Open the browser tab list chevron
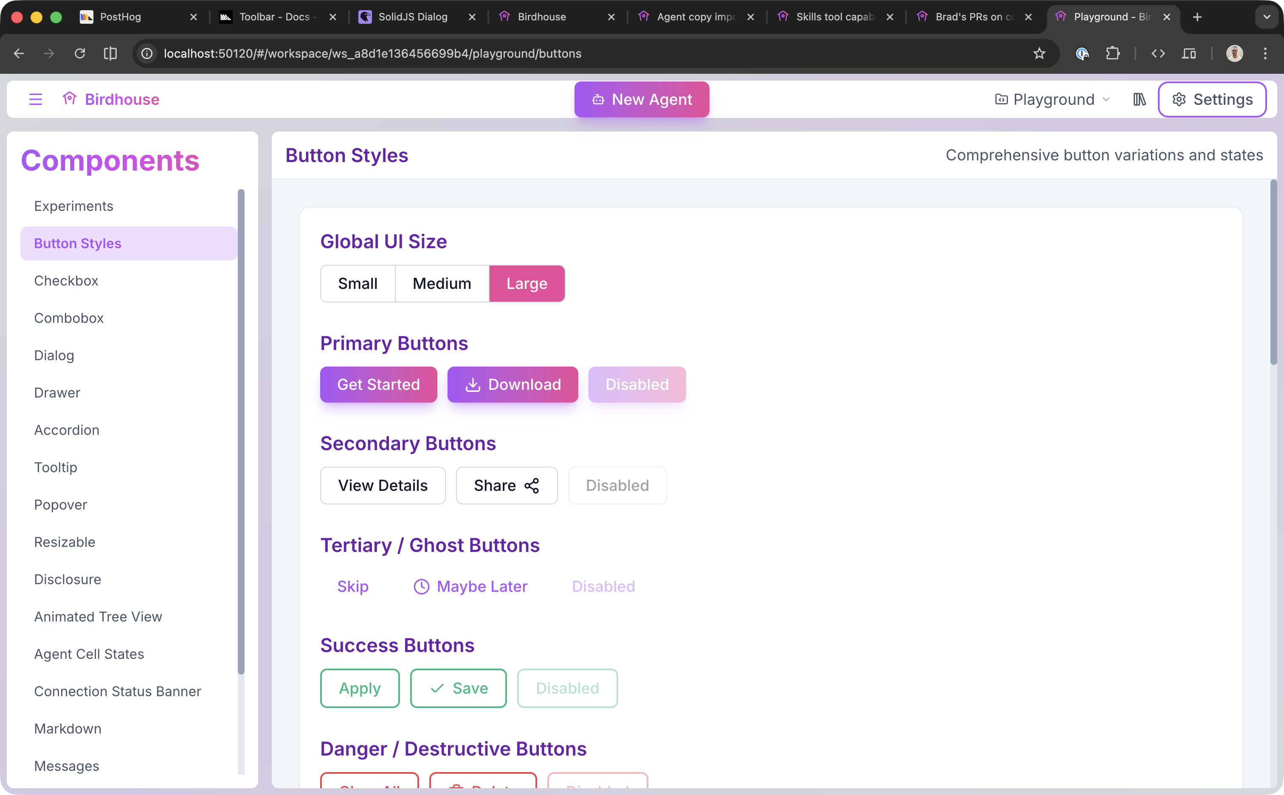 click(x=1266, y=17)
